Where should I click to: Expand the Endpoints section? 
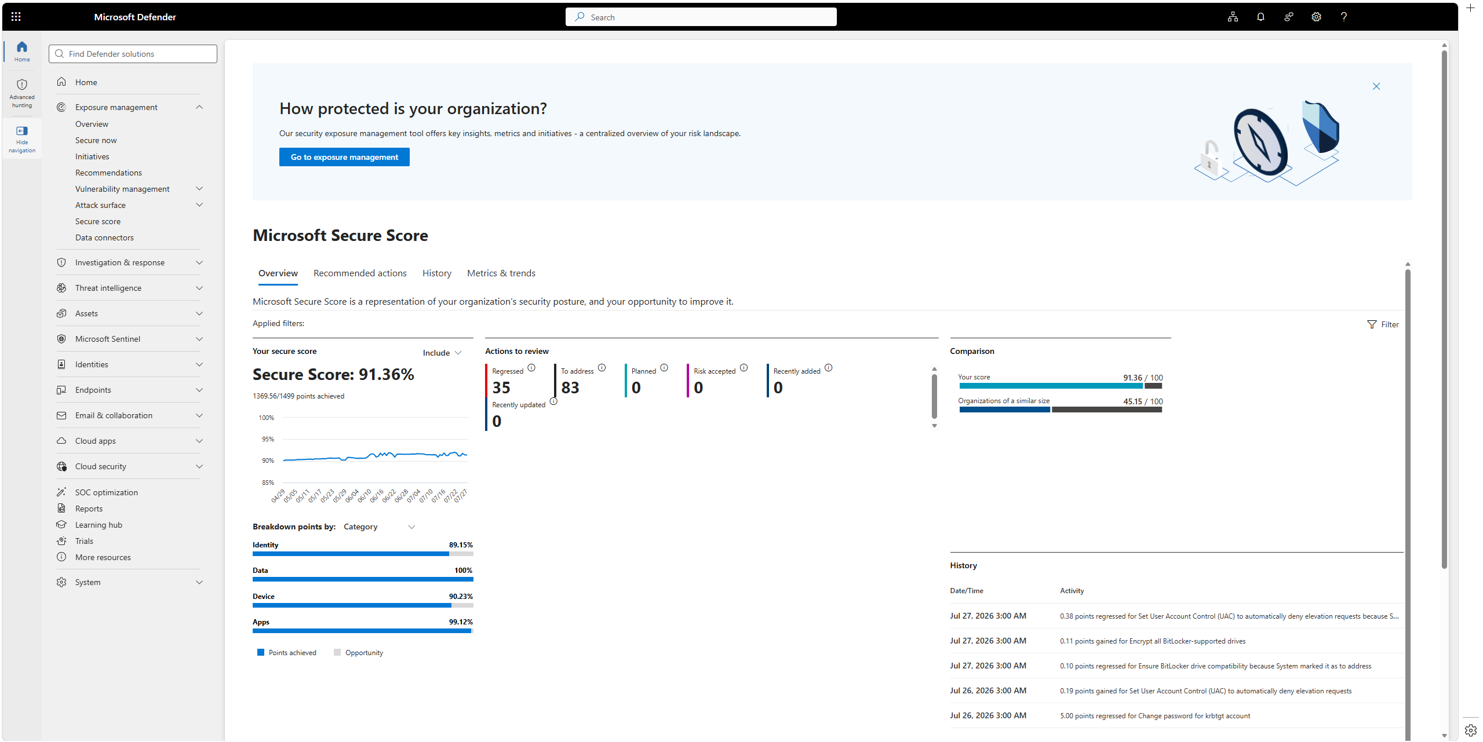(199, 390)
